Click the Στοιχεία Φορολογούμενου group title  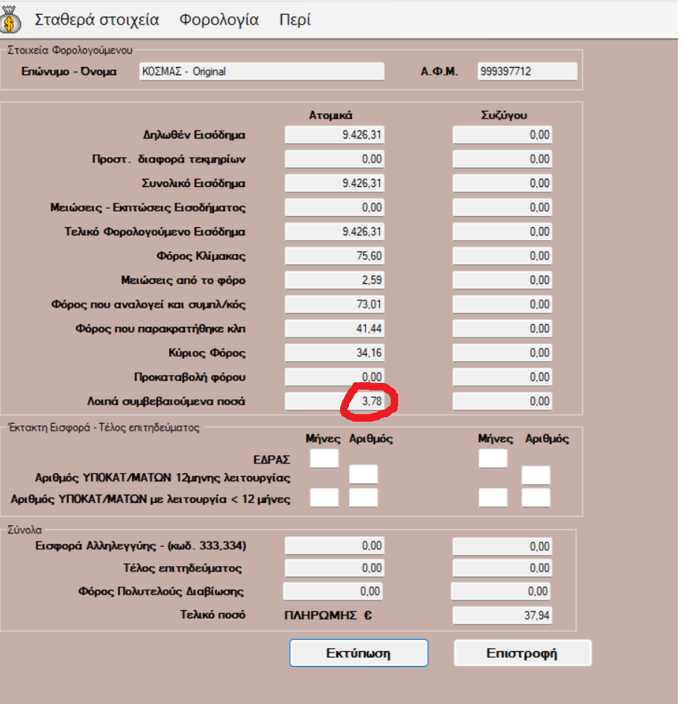tap(70, 50)
